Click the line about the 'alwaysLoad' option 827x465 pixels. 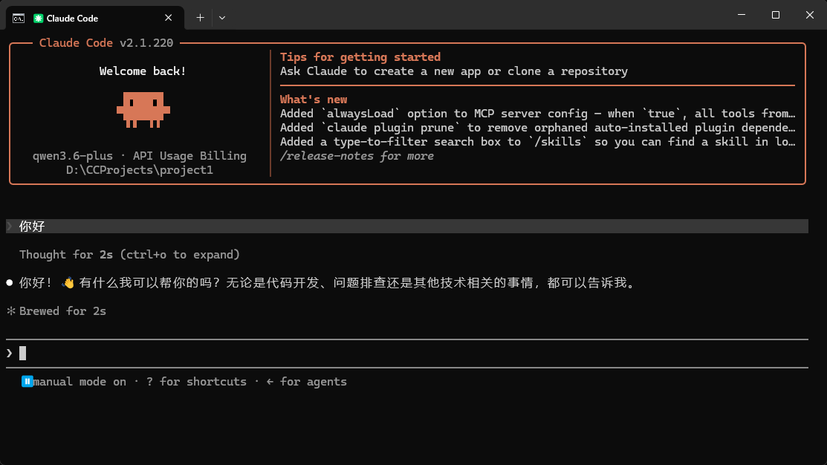tap(537, 114)
